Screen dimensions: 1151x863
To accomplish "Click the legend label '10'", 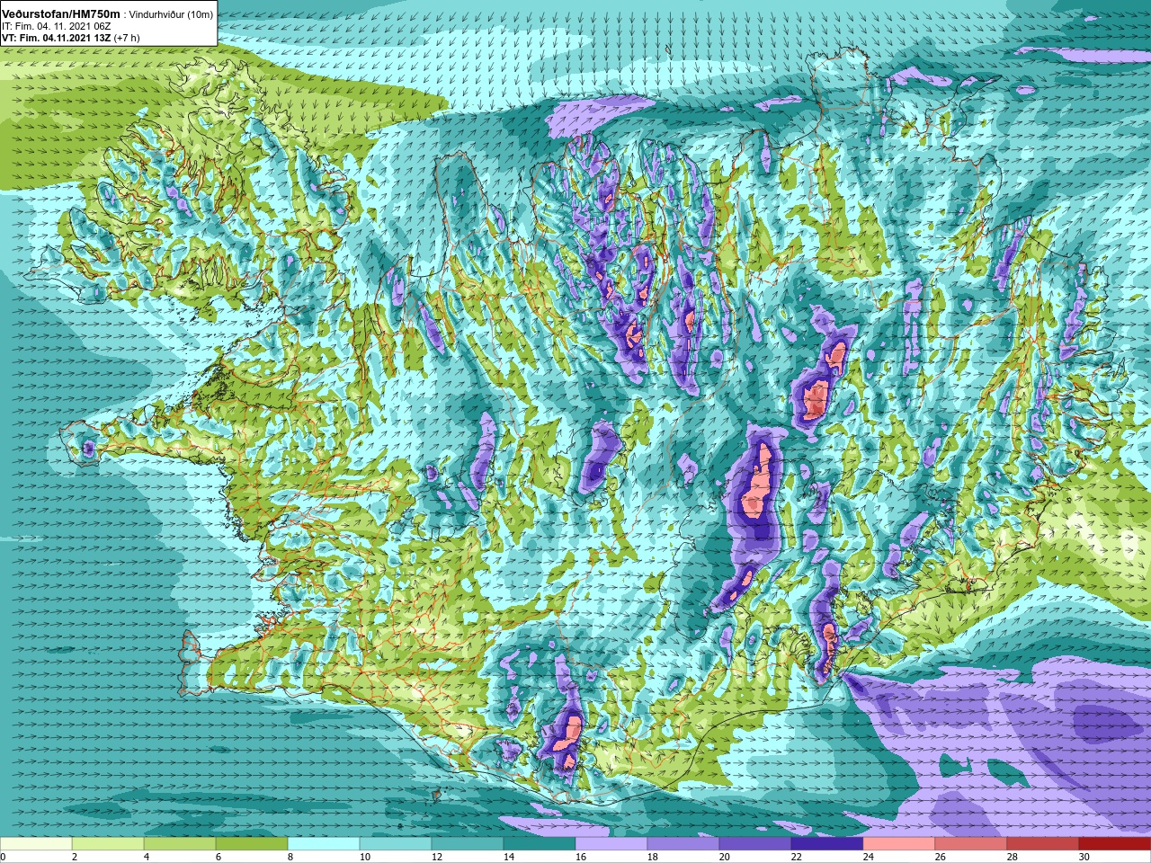I will [x=365, y=857].
